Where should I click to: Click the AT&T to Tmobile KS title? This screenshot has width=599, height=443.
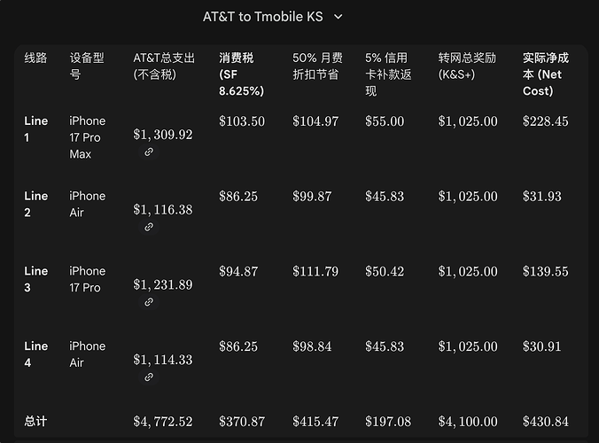[x=262, y=17]
